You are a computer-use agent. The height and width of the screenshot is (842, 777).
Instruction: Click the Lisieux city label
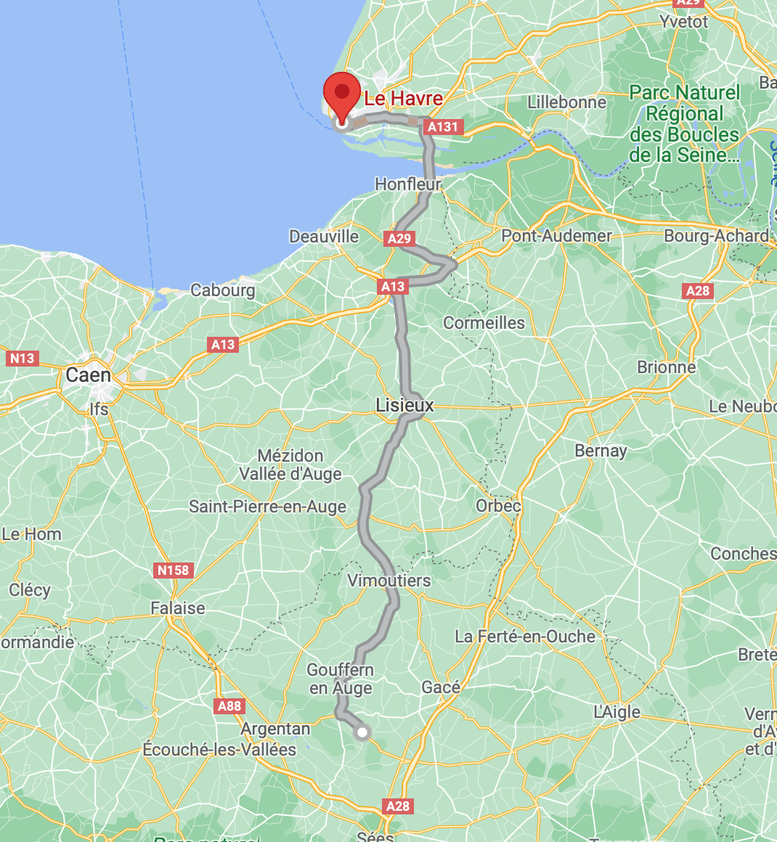pos(404,406)
